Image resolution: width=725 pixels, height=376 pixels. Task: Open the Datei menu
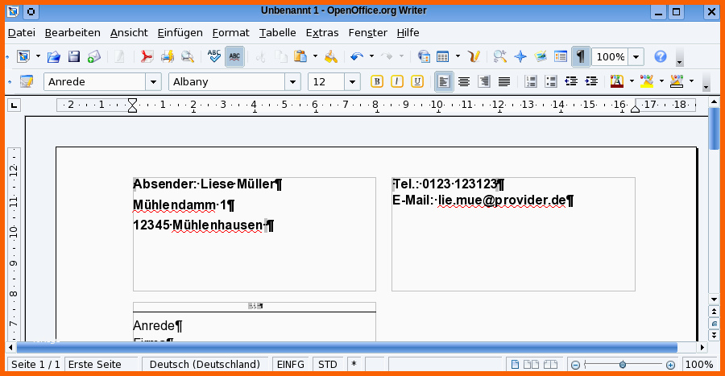tap(21, 33)
